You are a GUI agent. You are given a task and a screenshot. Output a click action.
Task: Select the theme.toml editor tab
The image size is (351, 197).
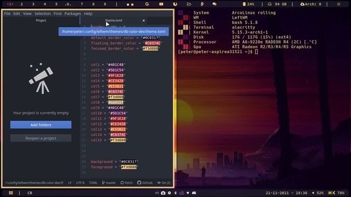(114, 20)
